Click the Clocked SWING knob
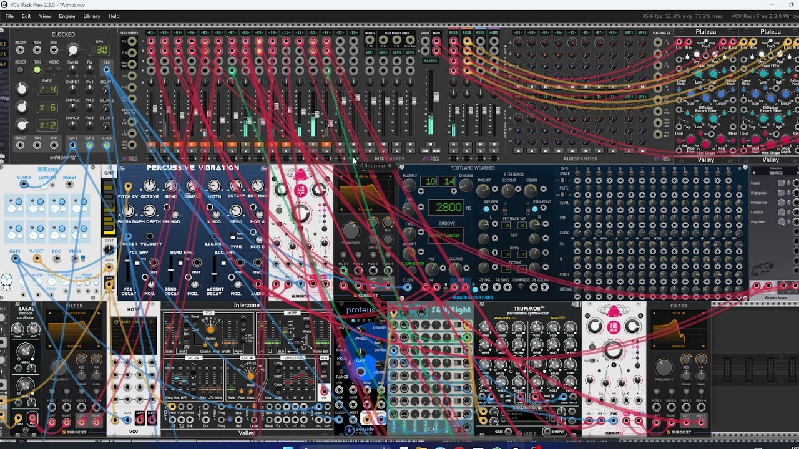 [72, 70]
